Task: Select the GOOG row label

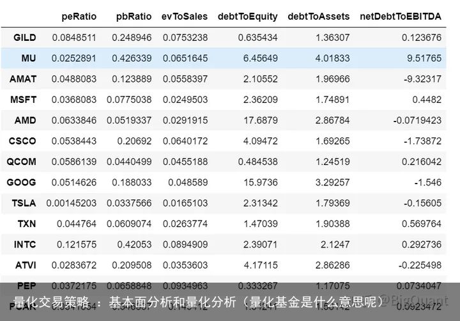Action: pyautogui.click(x=22, y=182)
